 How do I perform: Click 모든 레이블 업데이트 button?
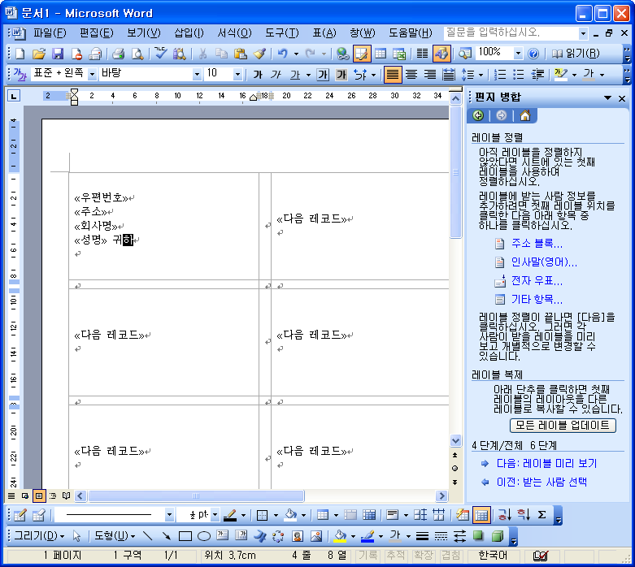coord(563,426)
